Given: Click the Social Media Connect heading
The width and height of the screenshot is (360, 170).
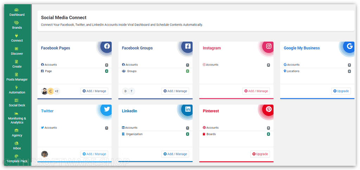Looking at the screenshot, I should tap(64, 18).
